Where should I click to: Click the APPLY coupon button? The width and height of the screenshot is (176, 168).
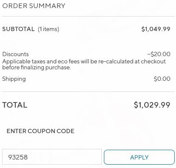(139, 157)
